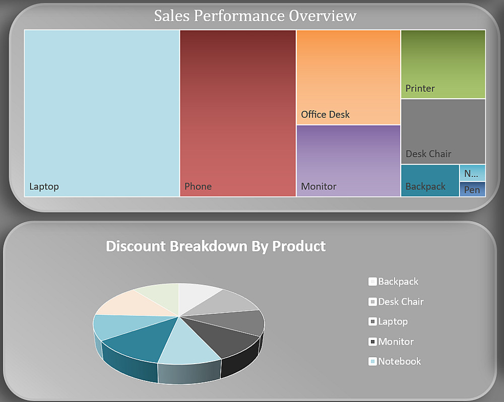The image size is (504, 402).
Task: Select the truncated "N..." treemap tile
Action: (x=472, y=173)
